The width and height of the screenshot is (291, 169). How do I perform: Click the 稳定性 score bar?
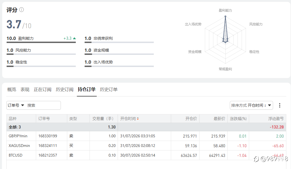click(x=41, y=66)
